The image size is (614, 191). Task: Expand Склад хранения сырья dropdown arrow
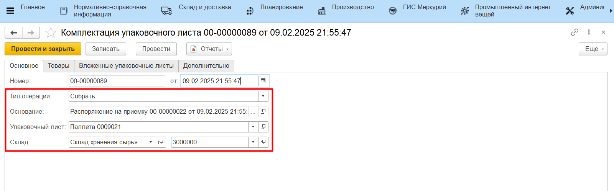click(151, 142)
